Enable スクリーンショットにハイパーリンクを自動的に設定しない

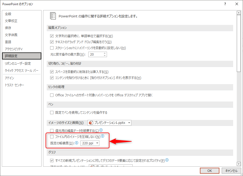(x=52, y=48)
